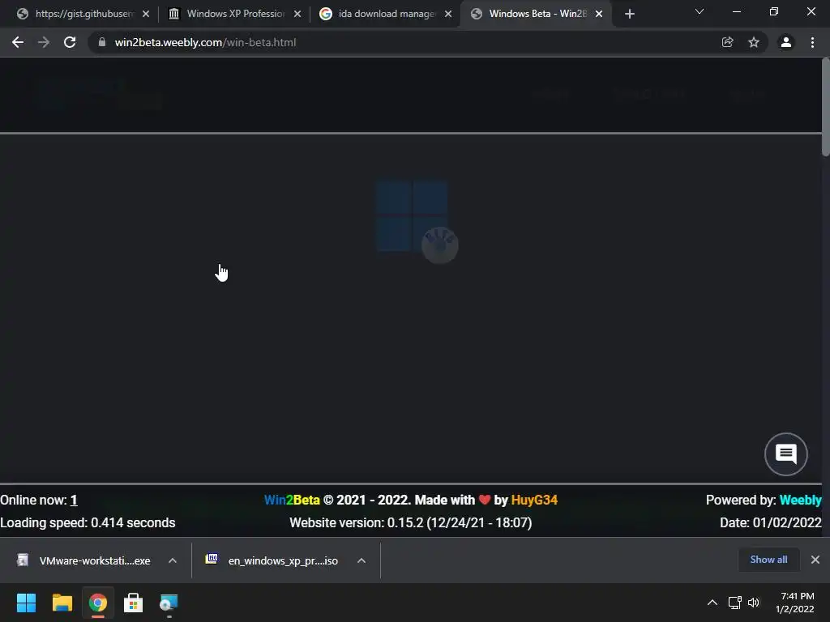Click 'Loading speed: 0.414 seconds' text
Screen dimensions: 830x622
point(88,522)
